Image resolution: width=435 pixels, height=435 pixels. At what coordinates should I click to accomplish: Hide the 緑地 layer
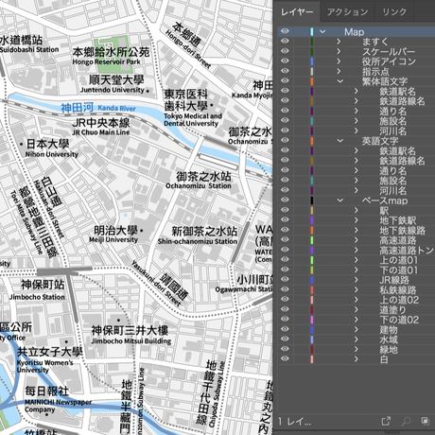tap(285, 349)
